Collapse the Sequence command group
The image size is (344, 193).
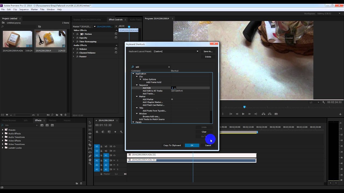tap(137, 85)
